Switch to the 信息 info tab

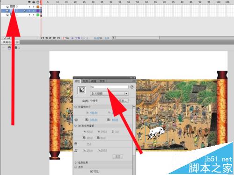click(94, 81)
